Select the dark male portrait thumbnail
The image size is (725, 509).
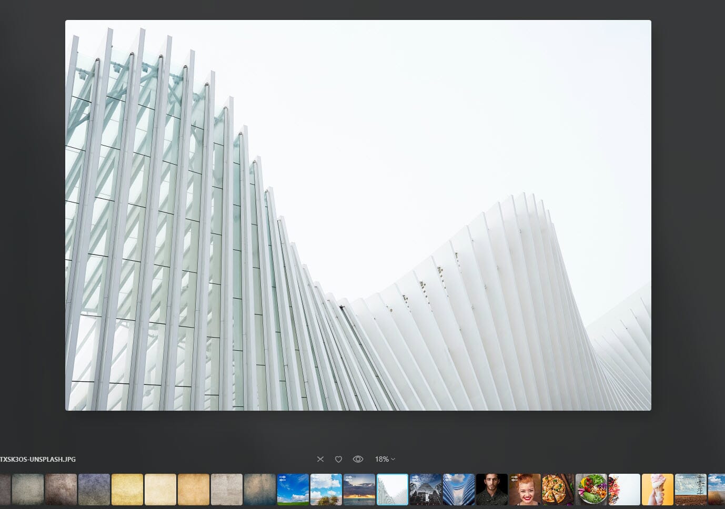pyautogui.click(x=492, y=490)
